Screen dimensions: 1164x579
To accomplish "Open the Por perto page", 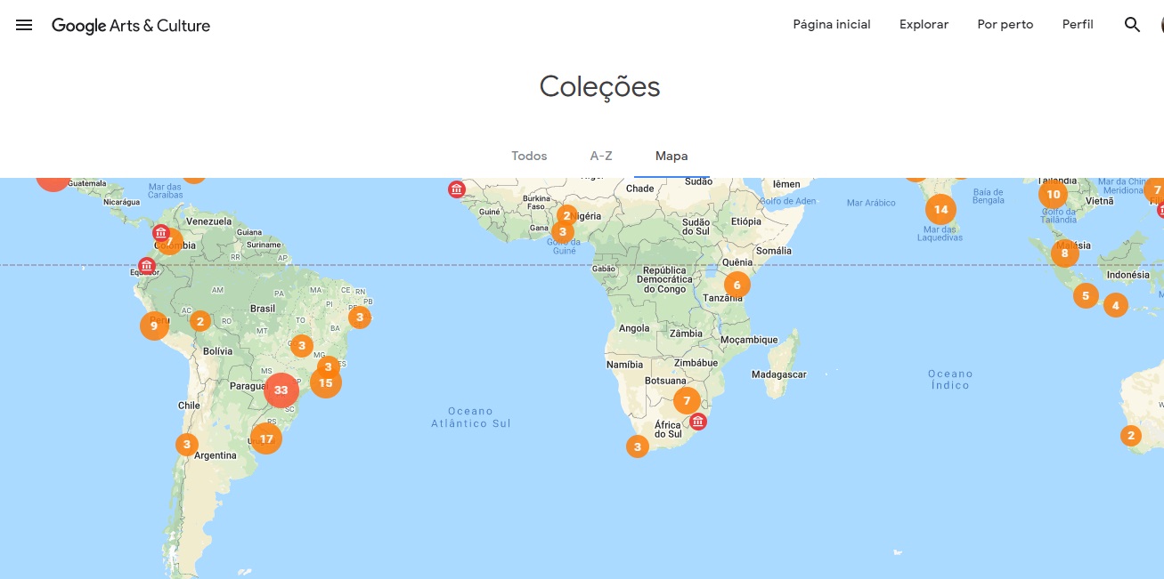I will coord(1005,25).
